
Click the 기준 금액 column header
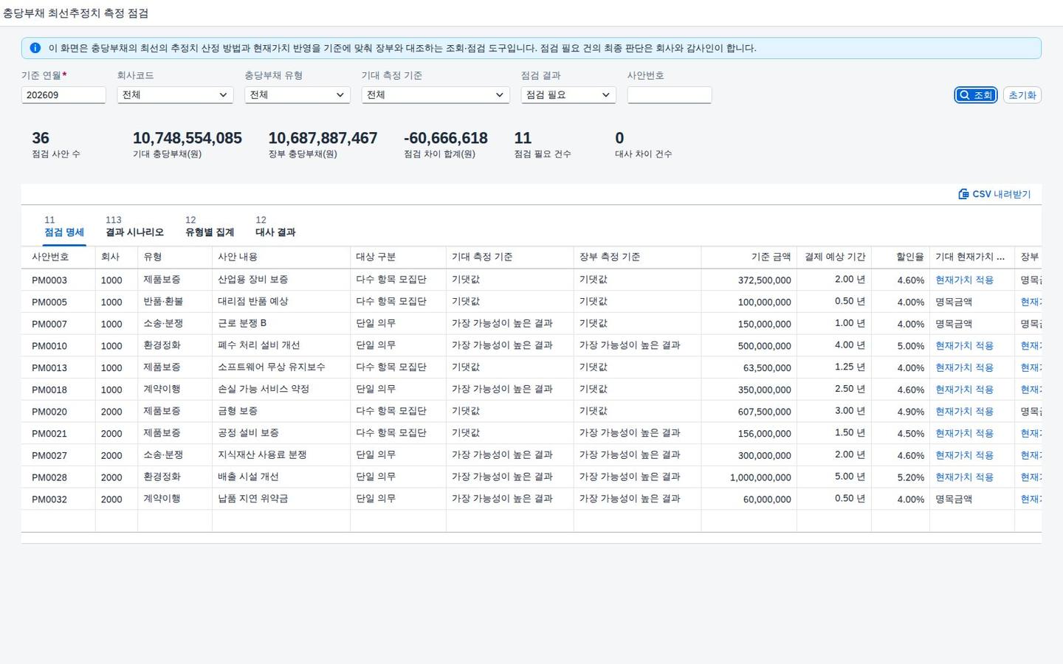pyautogui.click(x=749, y=257)
